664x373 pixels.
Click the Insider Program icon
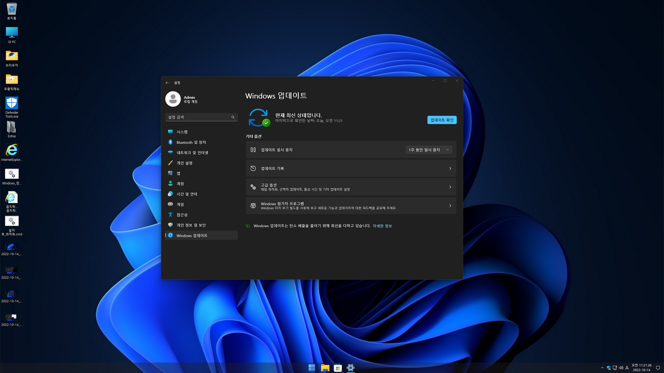[253, 206]
